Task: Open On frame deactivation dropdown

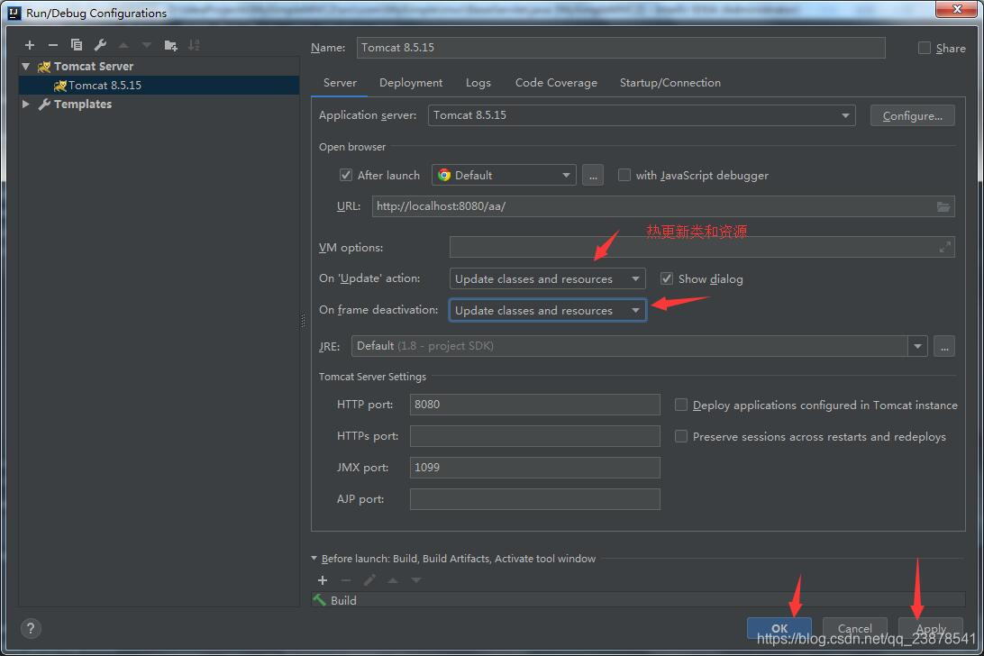Action: [x=547, y=310]
